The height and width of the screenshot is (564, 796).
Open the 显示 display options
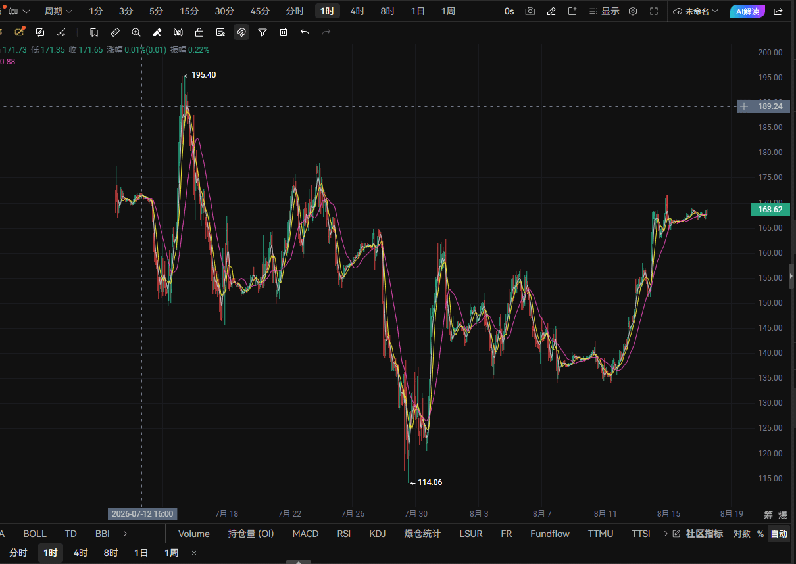[x=604, y=11]
